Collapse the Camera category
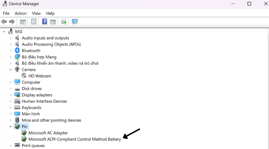The width and height of the screenshot is (269, 149). (x=10, y=70)
